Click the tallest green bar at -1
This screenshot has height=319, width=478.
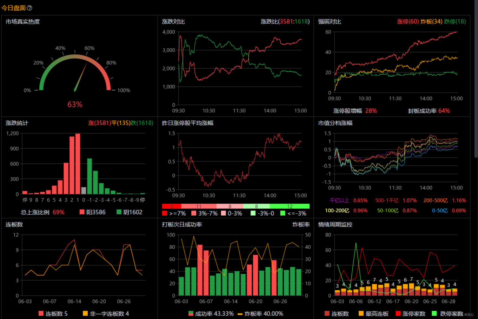point(89,176)
